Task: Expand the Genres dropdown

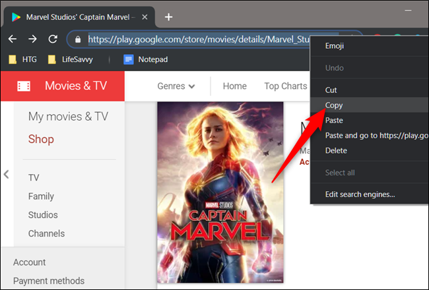Action: [176, 86]
